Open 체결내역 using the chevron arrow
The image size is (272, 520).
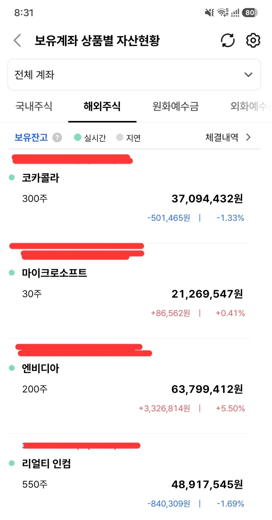(248, 137)
